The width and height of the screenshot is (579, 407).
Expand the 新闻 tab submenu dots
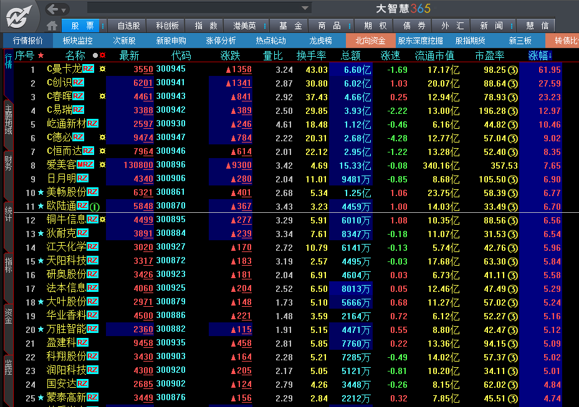click(512, 26)
